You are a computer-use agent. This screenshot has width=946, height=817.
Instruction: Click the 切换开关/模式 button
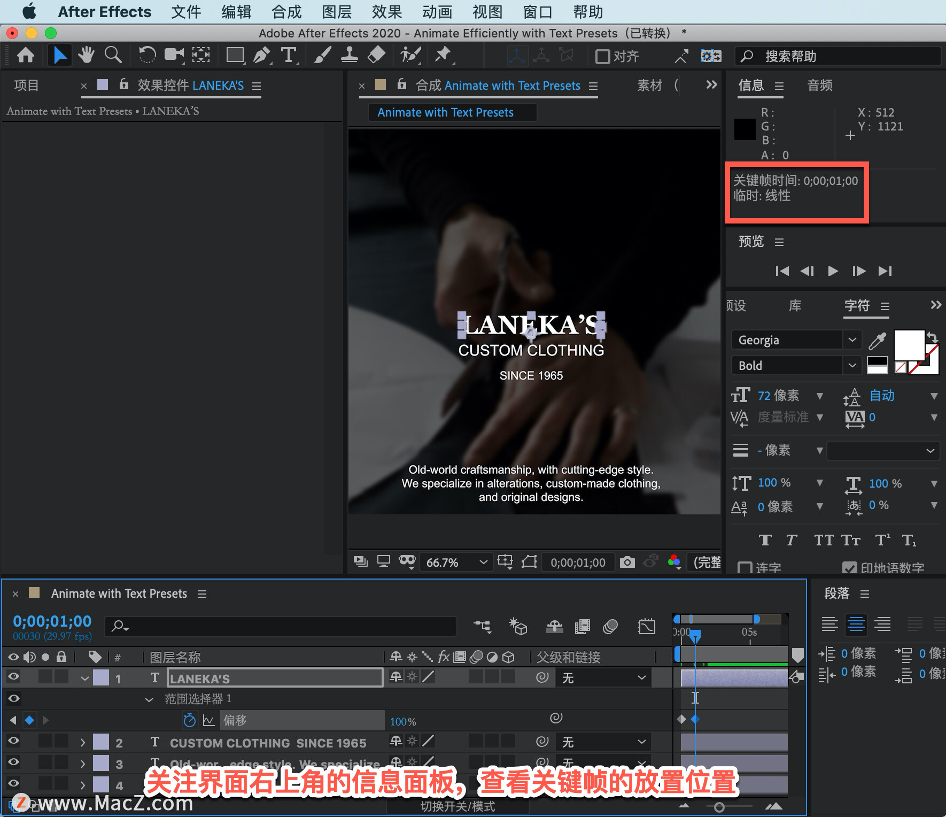coord(458,806)
